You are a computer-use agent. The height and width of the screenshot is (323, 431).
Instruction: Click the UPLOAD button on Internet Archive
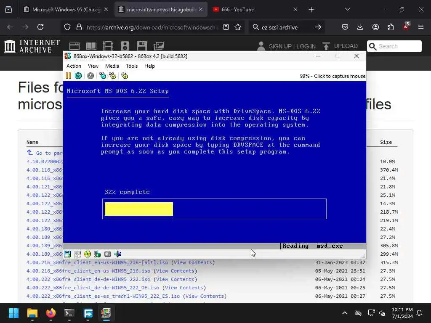[340, 46]
